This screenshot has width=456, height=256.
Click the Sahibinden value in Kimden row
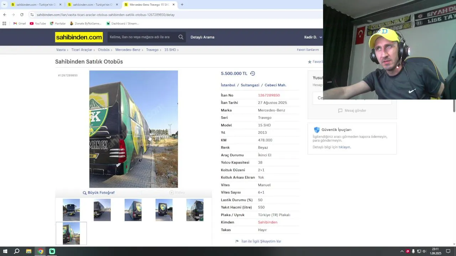268,222
